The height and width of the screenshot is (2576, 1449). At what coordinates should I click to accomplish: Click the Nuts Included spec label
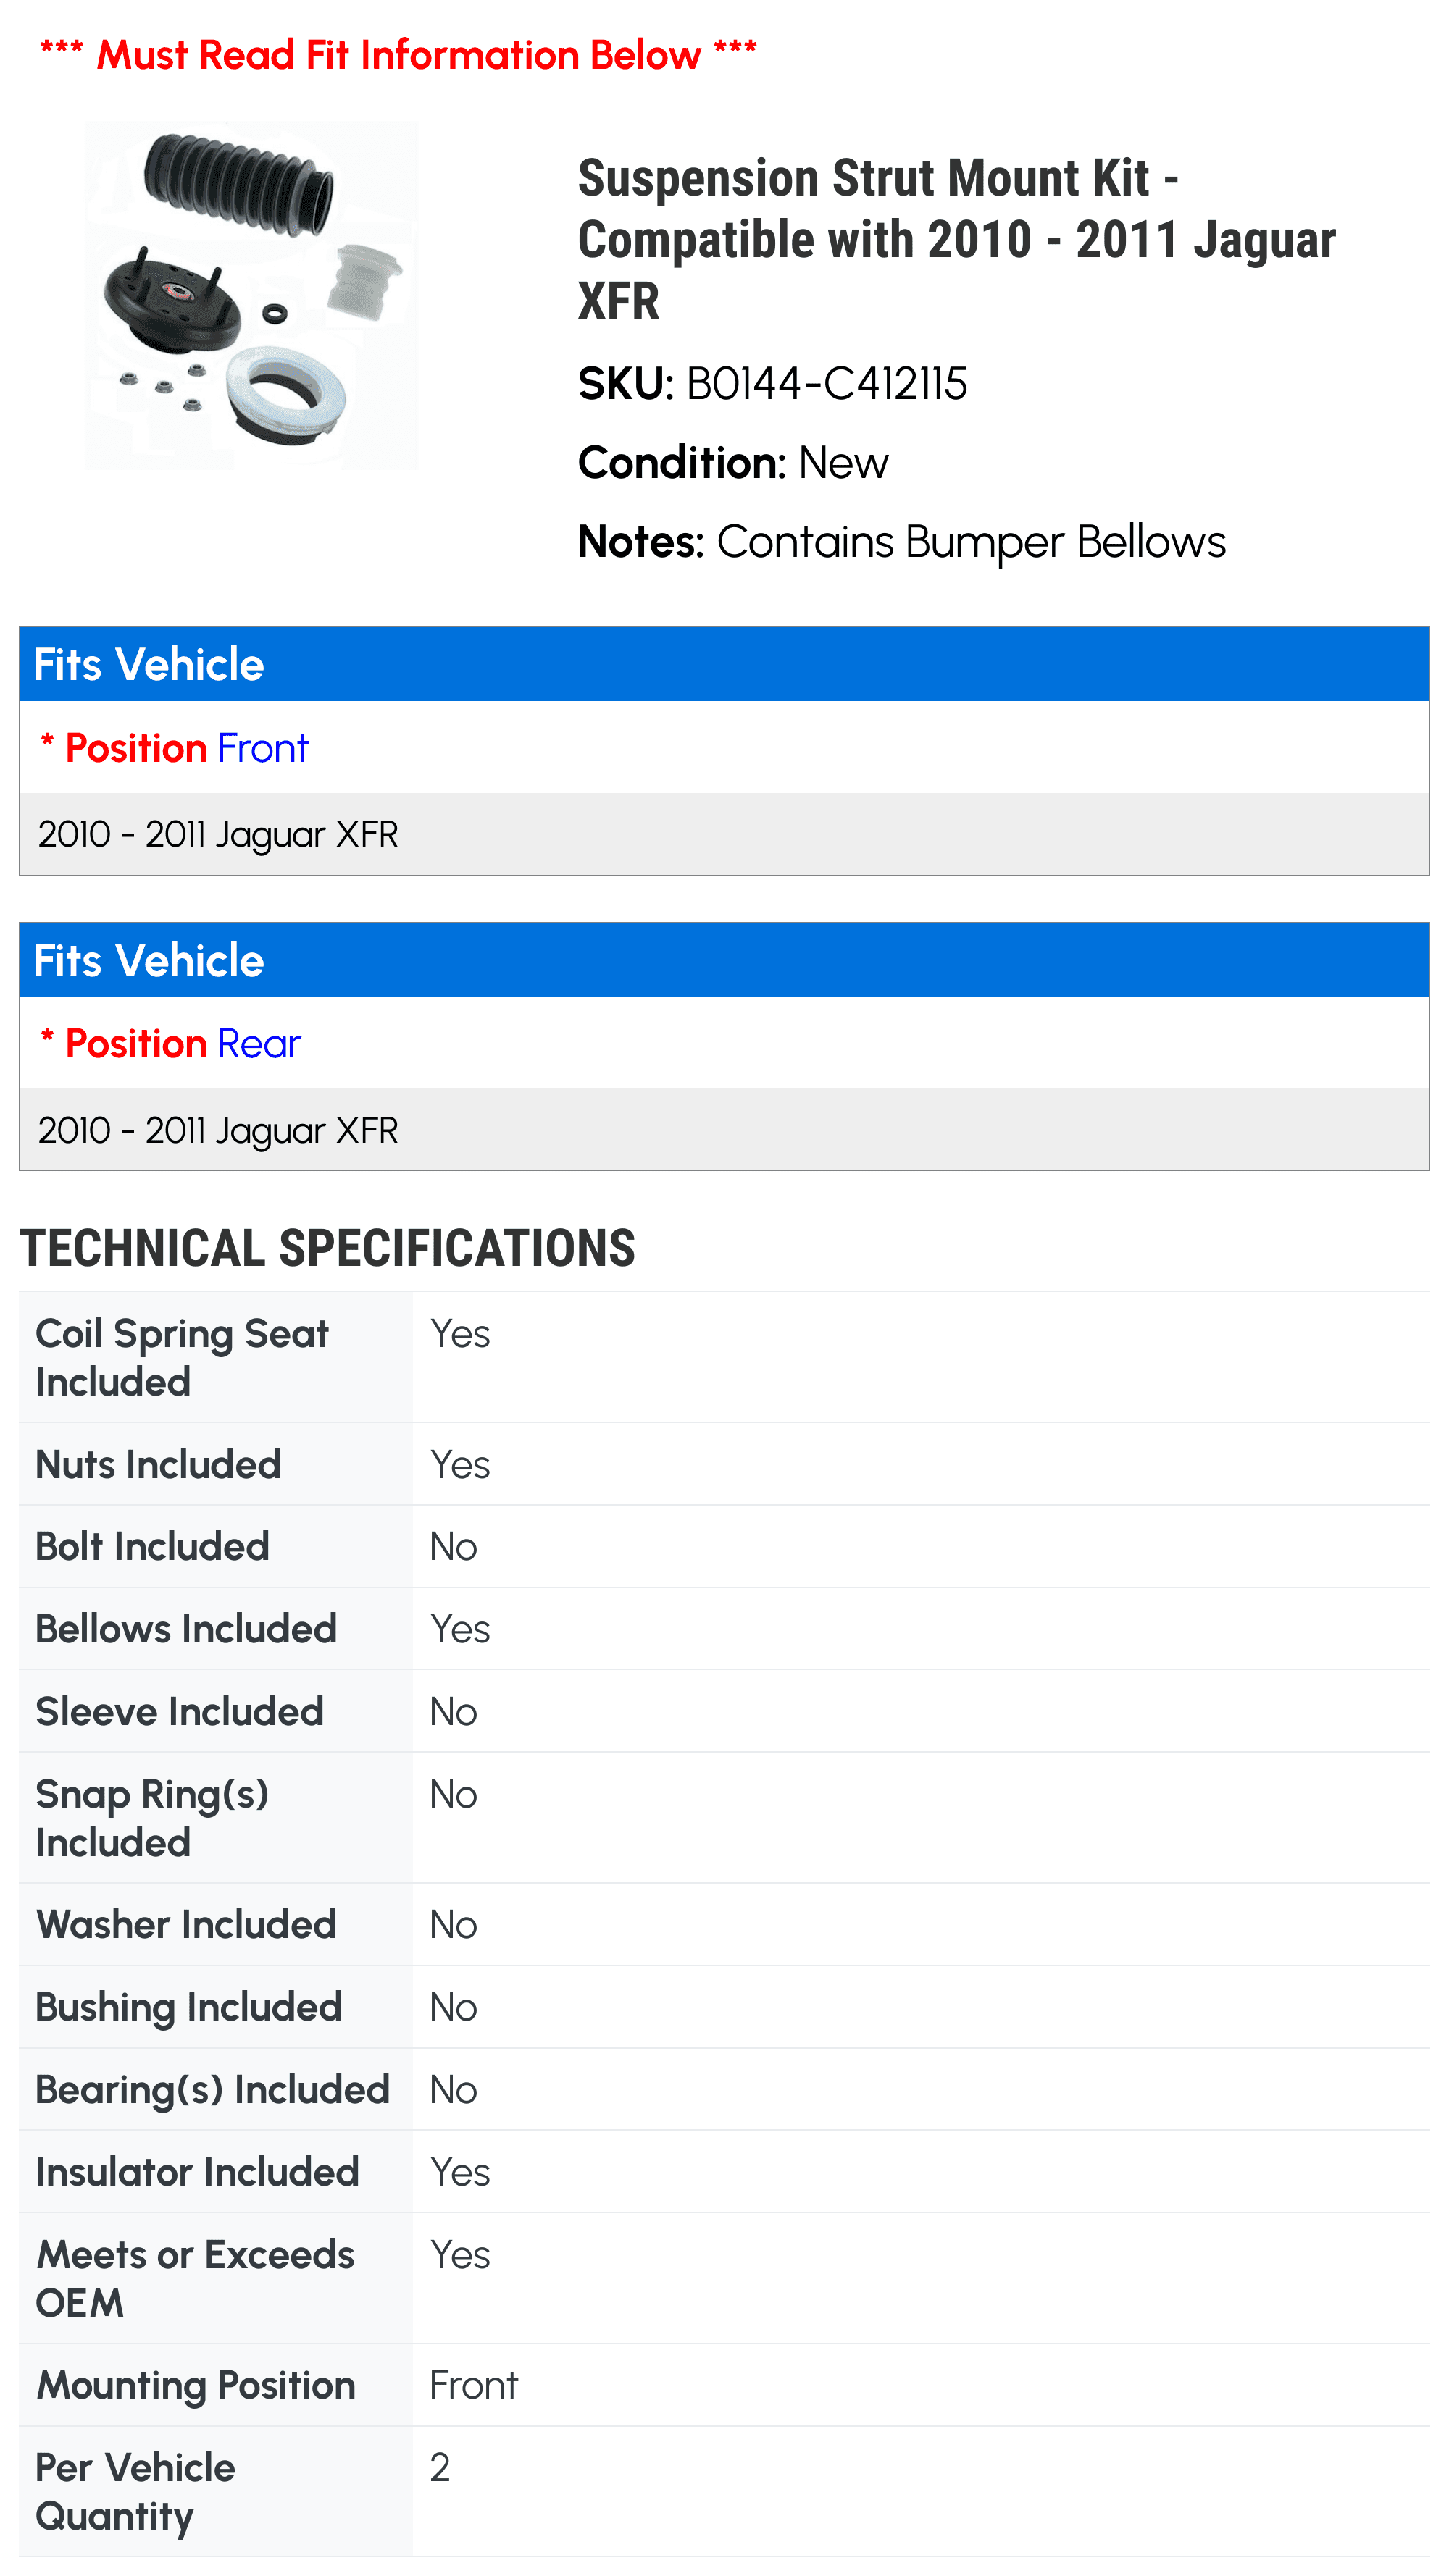pos(158,1464)
